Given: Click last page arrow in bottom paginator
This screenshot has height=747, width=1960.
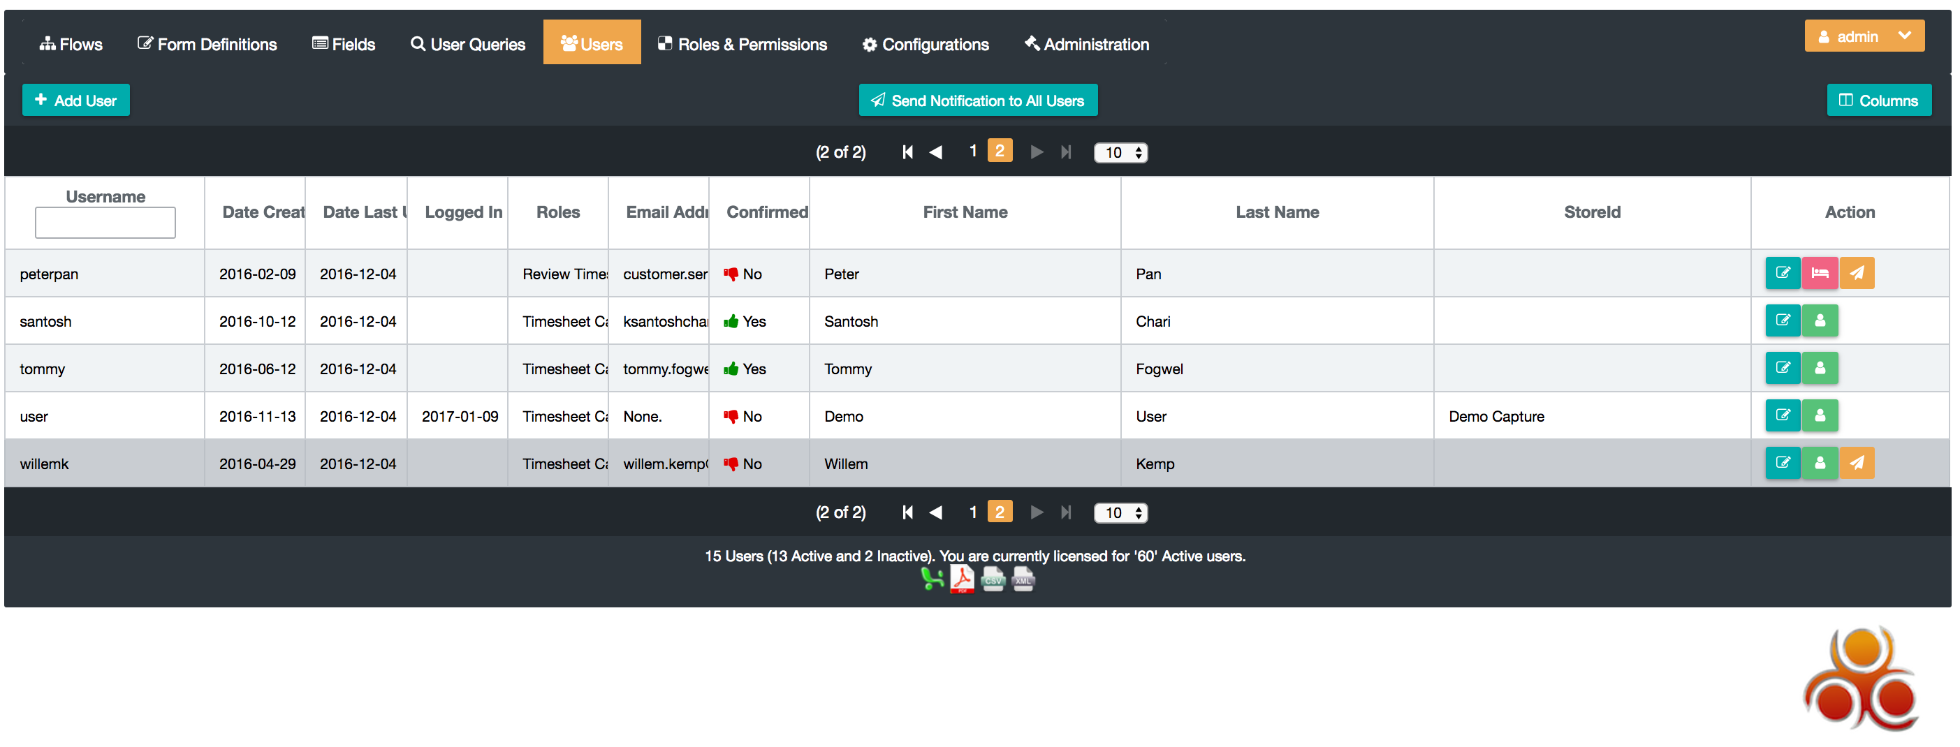Looking at the screenshot, I should pyautogui.click(x=1066, y=512).
